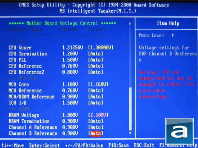Select Channel A Reference Auto value
The height and width of the screenshot is (148, 198).
pyautogui.click(x=96, y=127)
